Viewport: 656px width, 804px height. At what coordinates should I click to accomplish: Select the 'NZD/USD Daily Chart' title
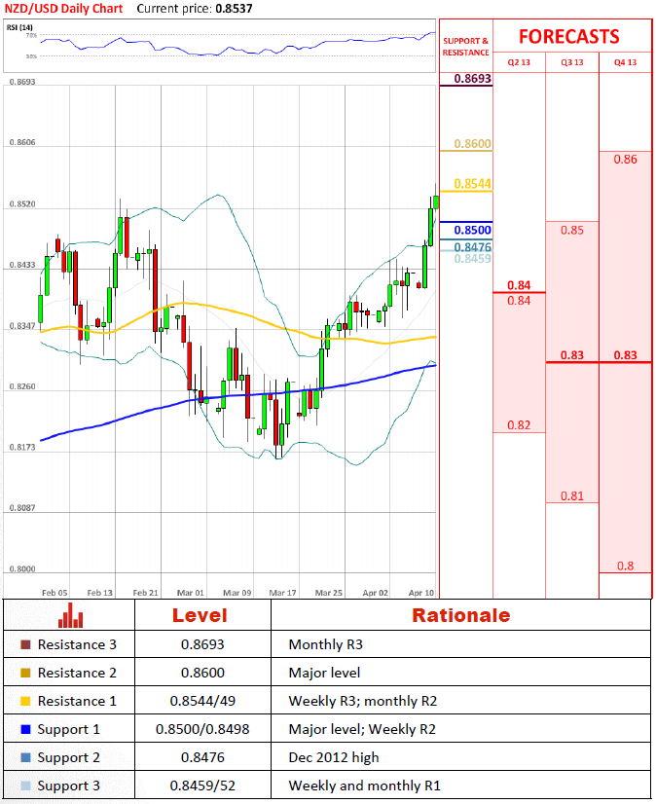pos(63,9)
